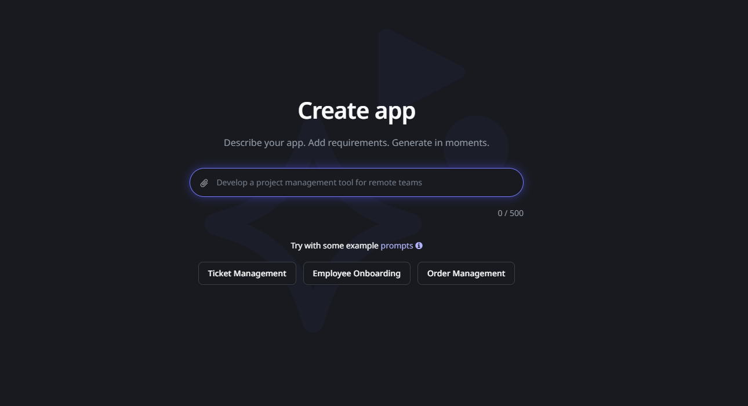Image resolution: width=748 pixels, height=406 pixels.
Task: Open the purple 'prompts' link
Action: [397, 246]
